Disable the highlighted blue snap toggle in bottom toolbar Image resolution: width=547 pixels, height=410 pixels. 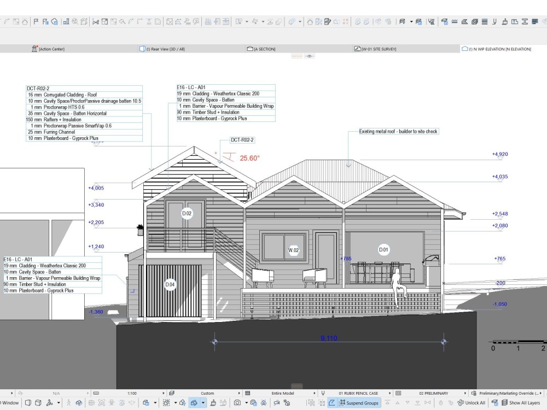click(193, 403)
